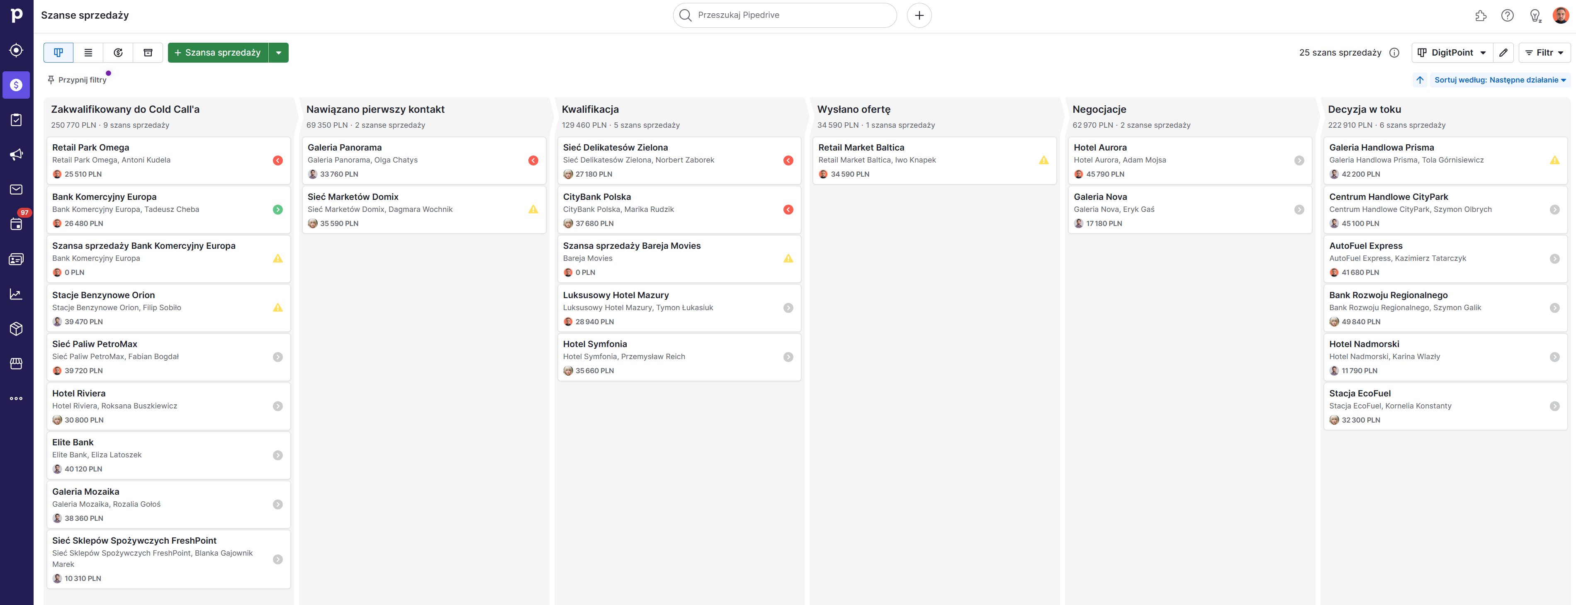Click the quick add plus button

919,15
